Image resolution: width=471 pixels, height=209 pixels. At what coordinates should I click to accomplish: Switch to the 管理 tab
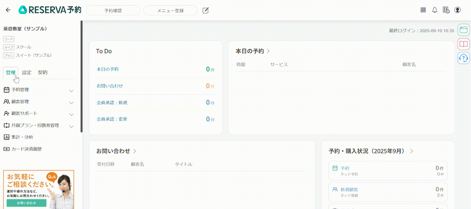(x=11, y=73)
